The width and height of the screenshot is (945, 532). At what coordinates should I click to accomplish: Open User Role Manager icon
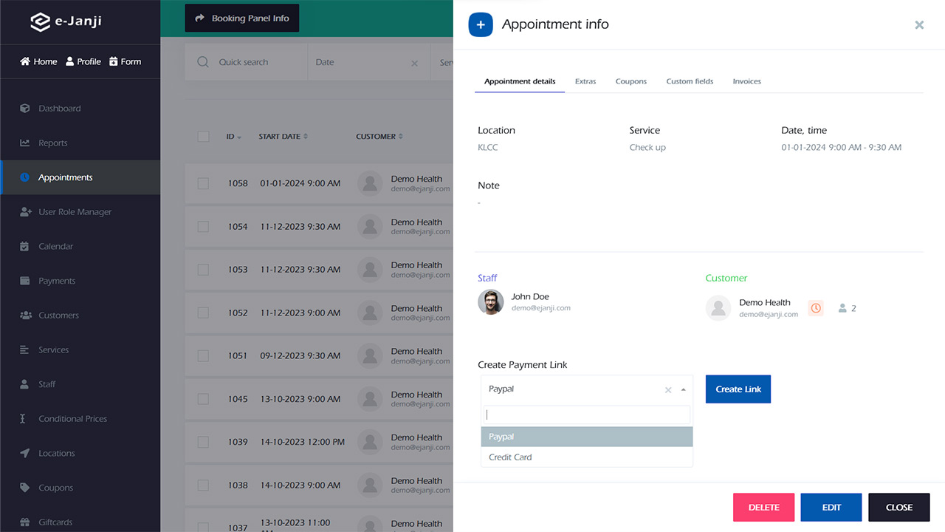(x=25, y=212)
